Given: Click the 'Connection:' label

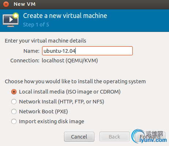Looking at the screenshot, I should tap(25, 61).
